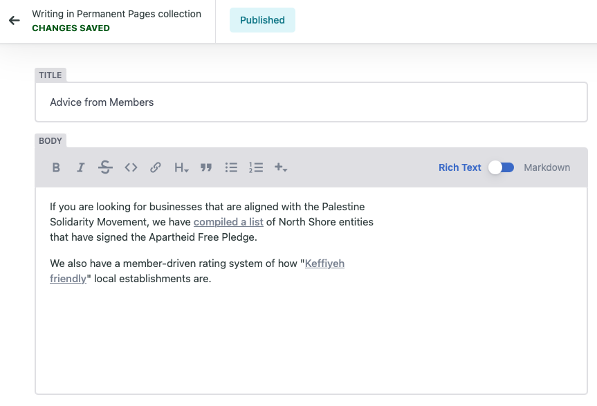The height and width of the screenshot is (406, 597).
Task: Insert a blockquote
Action: pos(205,167)
